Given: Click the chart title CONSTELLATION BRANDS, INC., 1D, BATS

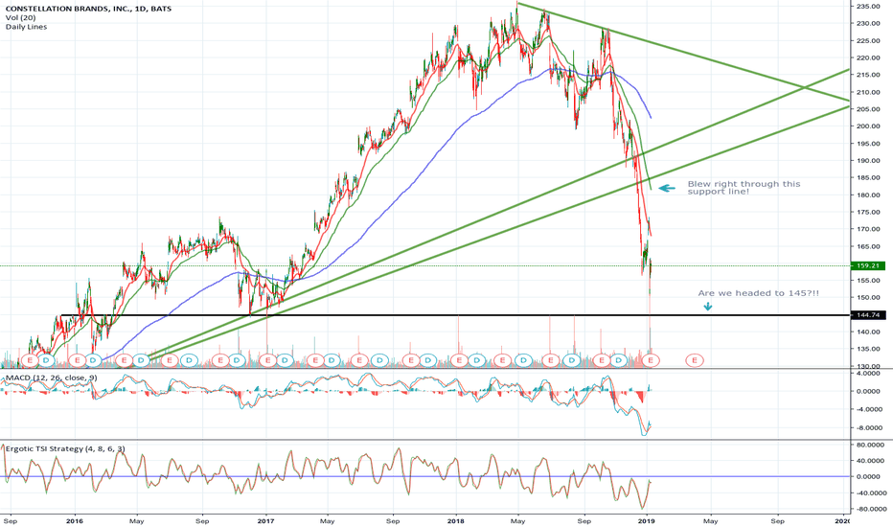Looking at the screenshot, I should click(88, 9).
